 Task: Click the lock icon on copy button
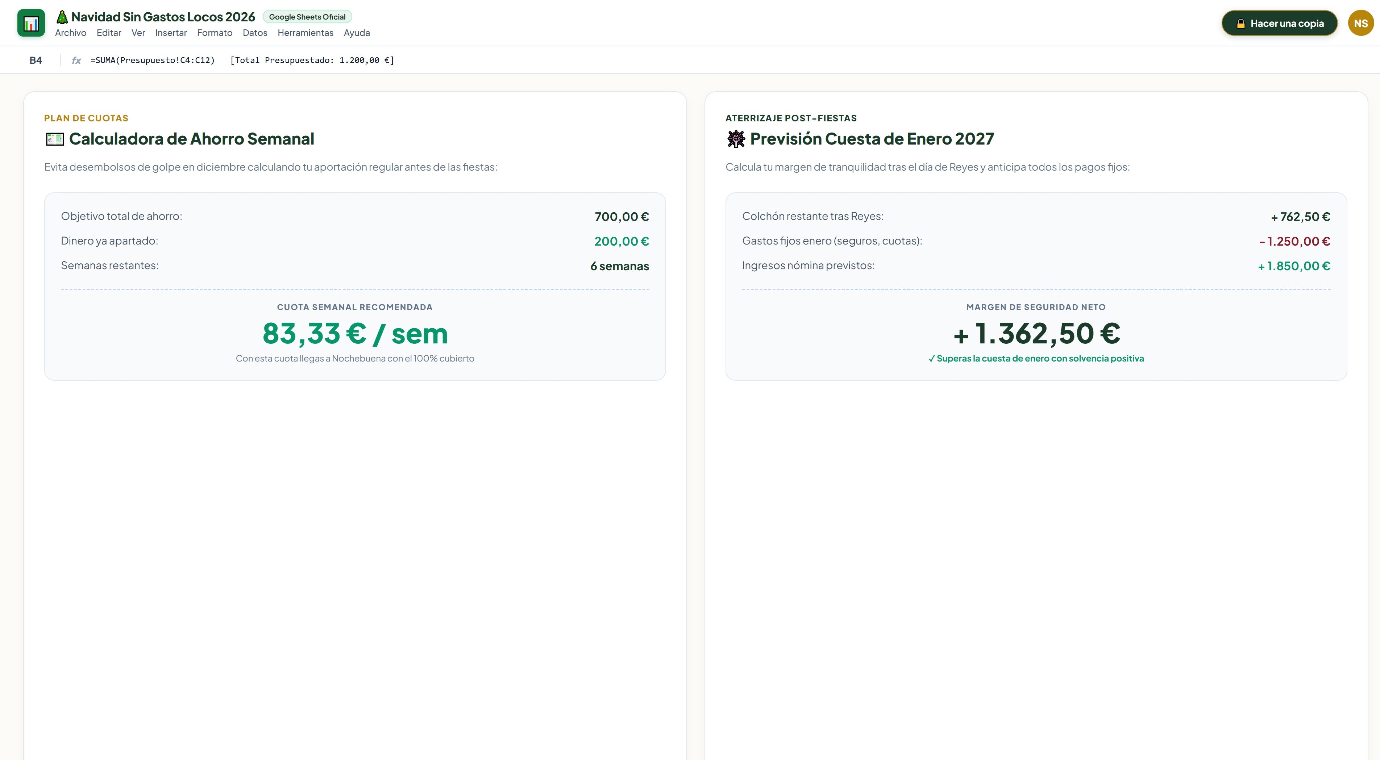tap(1240, 24)
